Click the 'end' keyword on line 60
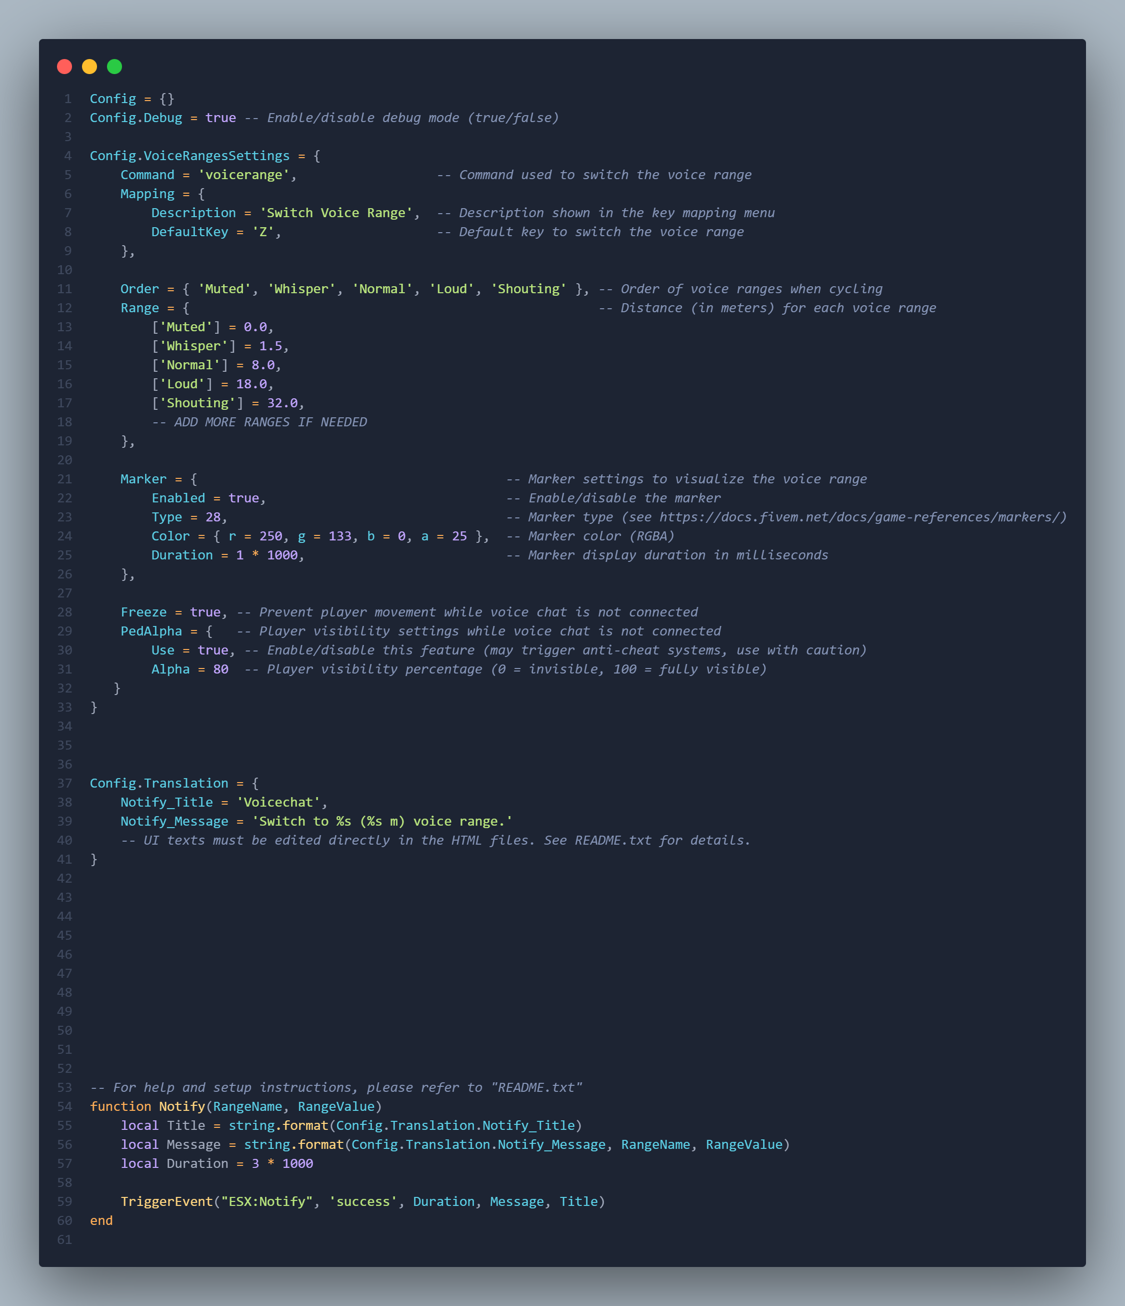This screenshot has height=1306, width=1125. [x=101, y=1220]
